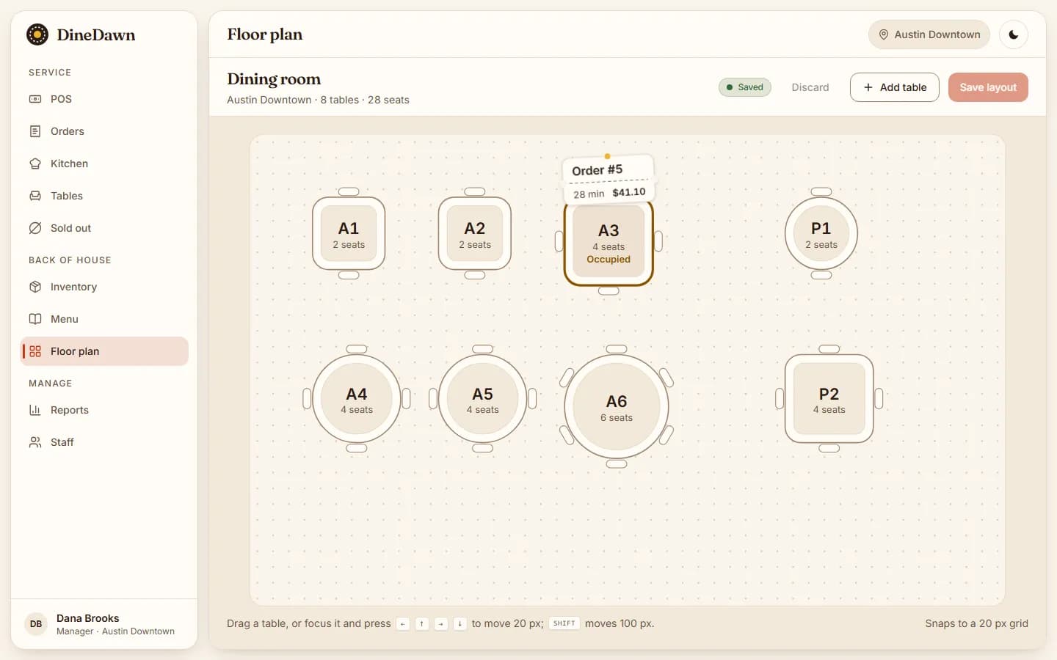Click the down arrow key hint
Viewport: 1057px width, 660px height.
click(x=460, y=624)
